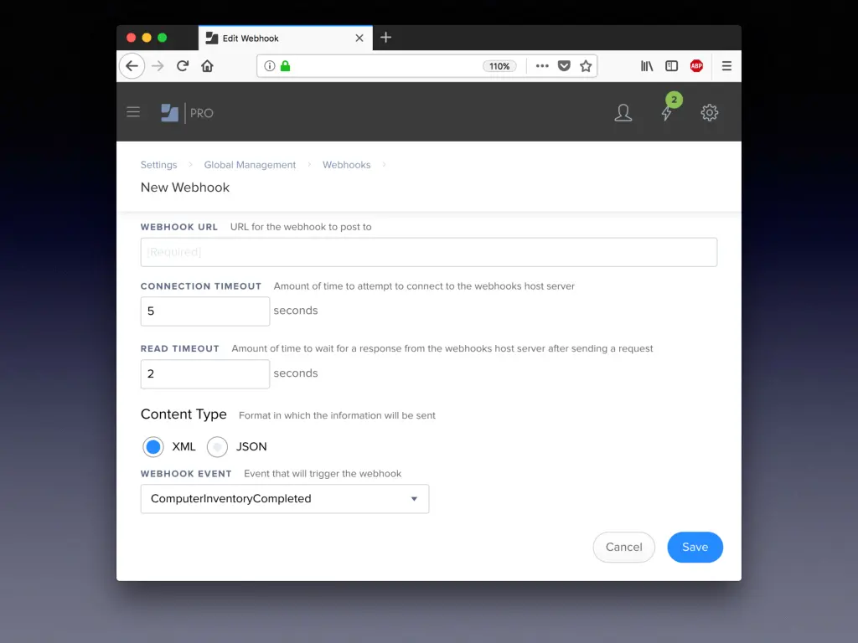Click the 'New Webhook' heading text
The height and width of the screenshot is (643, 858).
coord(185,188)
